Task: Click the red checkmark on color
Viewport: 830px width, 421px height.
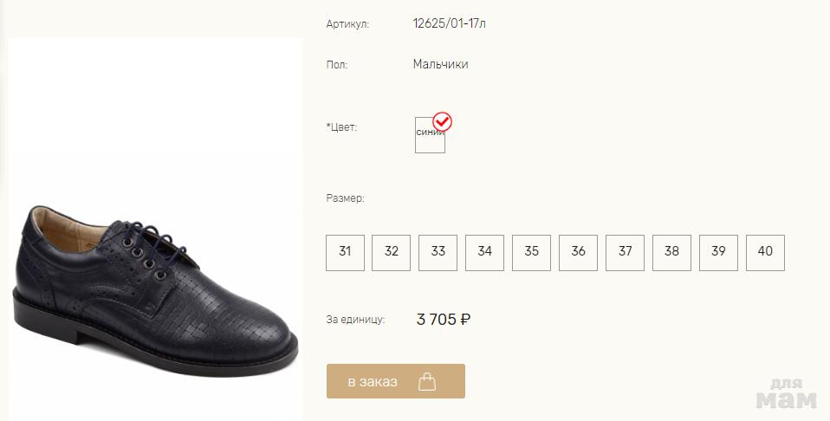Action: point(443,122)
